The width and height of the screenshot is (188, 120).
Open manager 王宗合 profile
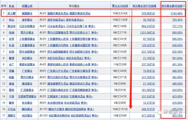point(11,109)
